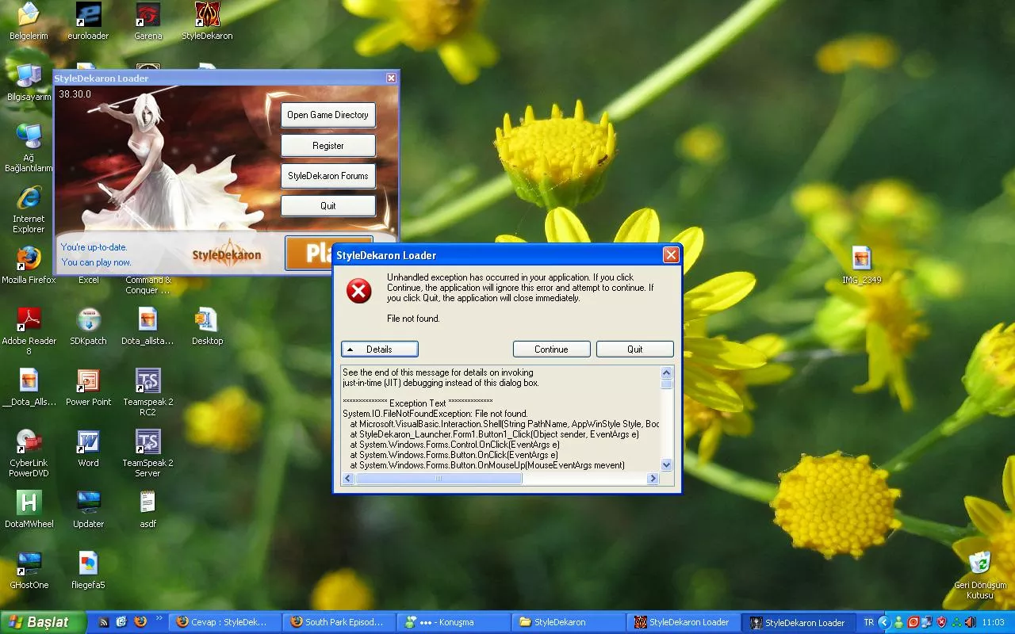Click the TR language indicator in taskbar
The image size is (1015, 634).
pyautogui.click(x=868, y=622)
